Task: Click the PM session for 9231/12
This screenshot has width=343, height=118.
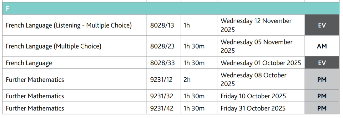Action: coord(322,79)
